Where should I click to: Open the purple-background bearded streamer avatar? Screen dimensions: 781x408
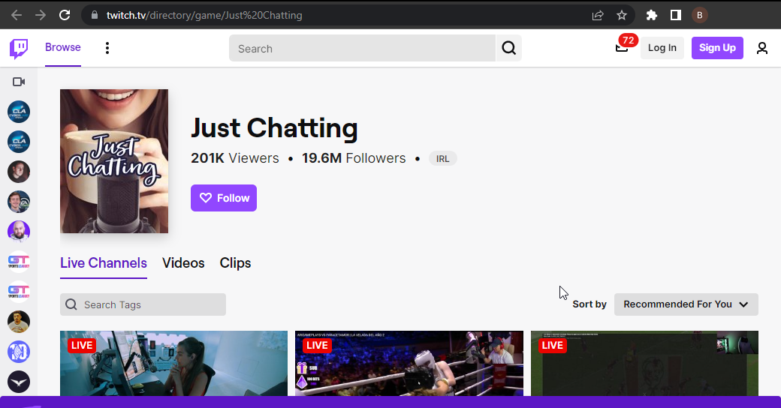tap(19, 231)
